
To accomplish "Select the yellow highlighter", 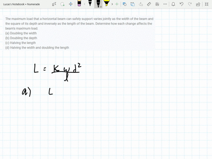I will pos(106,3).
